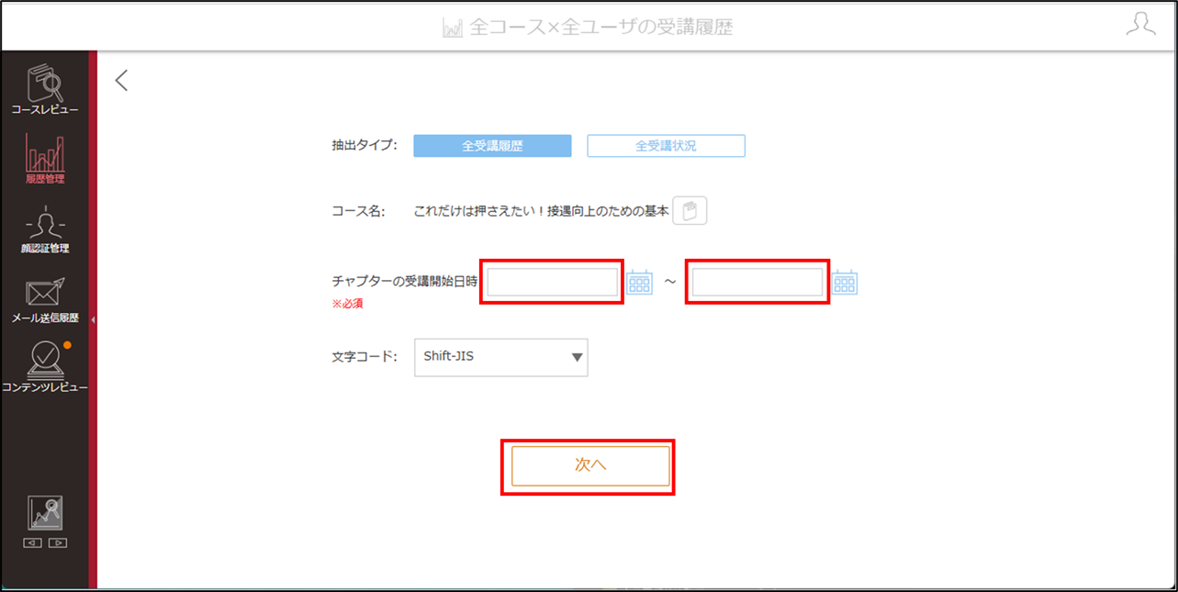Click course name これだけは押さえたい！接遇向上のための基本

pos(542,211)
